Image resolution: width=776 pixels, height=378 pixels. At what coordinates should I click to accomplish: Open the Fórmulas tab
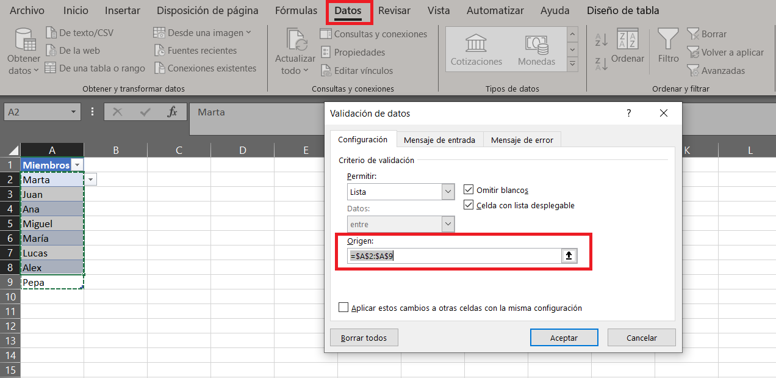click(x=296, y=10)
